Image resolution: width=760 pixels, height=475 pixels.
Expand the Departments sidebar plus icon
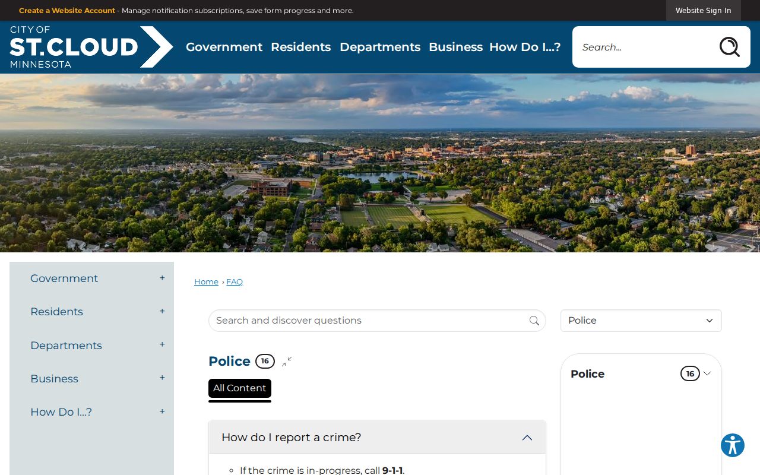point(162,344)
